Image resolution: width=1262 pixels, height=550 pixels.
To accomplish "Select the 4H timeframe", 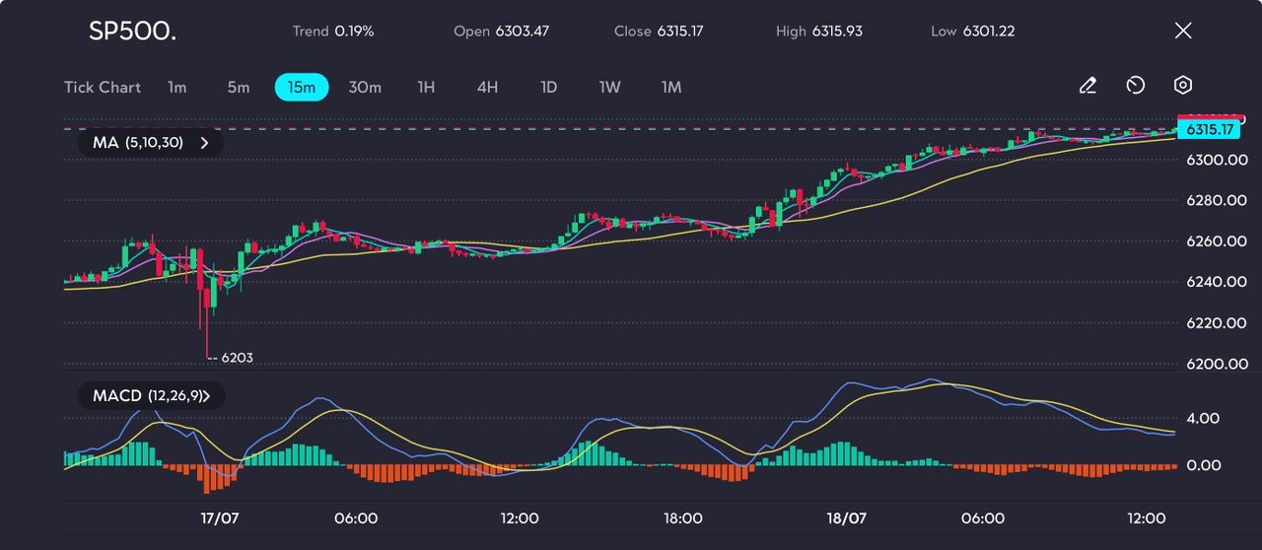I will pos(487,88).
